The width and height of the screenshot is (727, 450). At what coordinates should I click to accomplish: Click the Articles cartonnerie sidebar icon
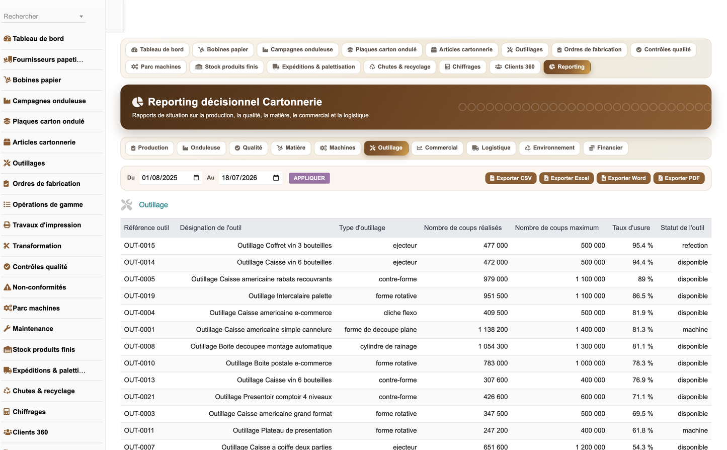(x=7, y=142)
